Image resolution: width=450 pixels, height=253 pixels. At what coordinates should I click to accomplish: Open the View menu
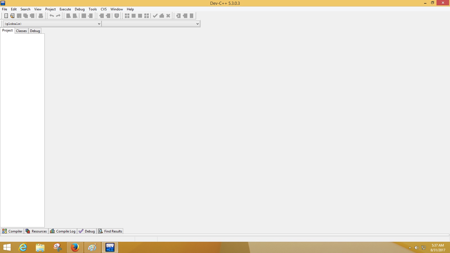pos(38,9)
